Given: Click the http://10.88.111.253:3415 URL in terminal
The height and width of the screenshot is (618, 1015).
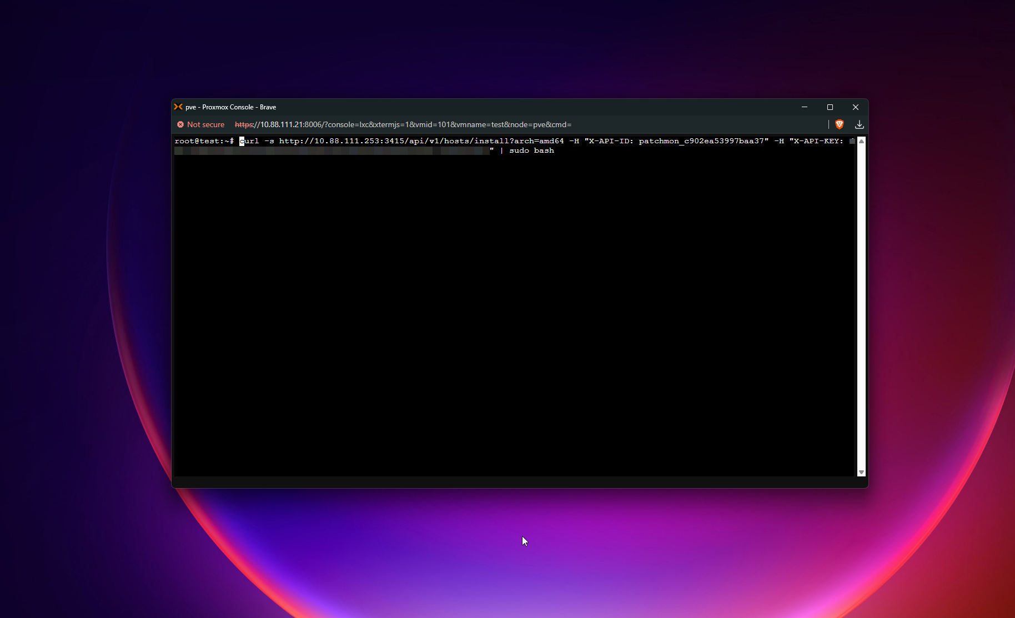Looking at the screenshot, I should pos(341,141).
